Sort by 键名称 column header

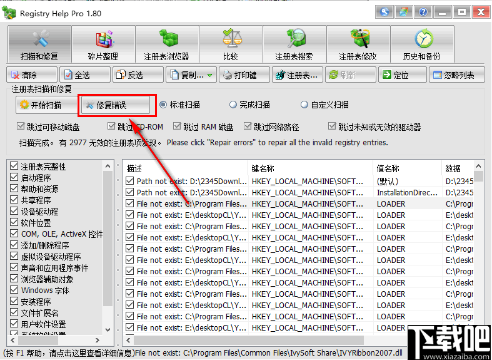pos(311,168)
